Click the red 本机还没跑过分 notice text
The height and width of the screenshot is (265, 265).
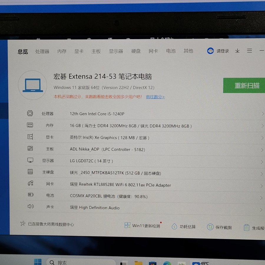point(98,97)
